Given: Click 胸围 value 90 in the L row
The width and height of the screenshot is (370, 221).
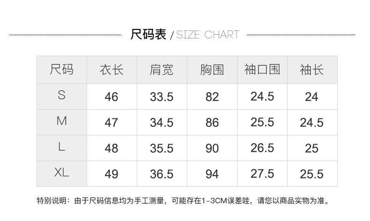Looking at the screenshot, I should point(212,148).
